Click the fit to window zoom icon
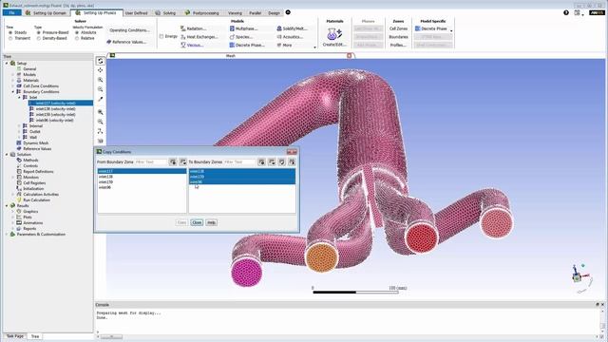This screenshot has height=342, width=608. click(101, 112)
